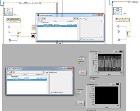
Task: Click red X delete probe icon in upper Probe Watch Window
Action: coord(45,18)
